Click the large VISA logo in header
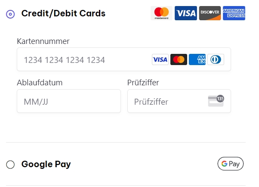 [186, 13]
